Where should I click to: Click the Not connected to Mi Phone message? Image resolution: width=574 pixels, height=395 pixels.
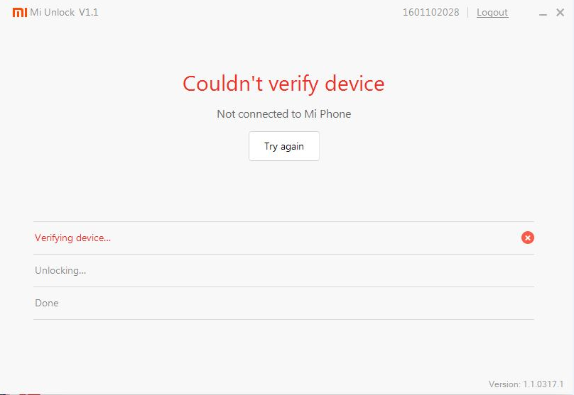[x=284, y=114]
